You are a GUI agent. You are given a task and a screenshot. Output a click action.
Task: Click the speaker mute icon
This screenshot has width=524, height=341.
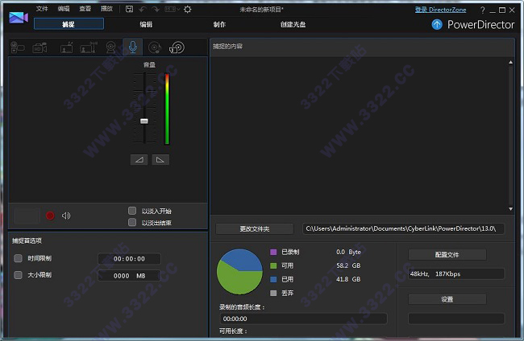tap(66, 216)
